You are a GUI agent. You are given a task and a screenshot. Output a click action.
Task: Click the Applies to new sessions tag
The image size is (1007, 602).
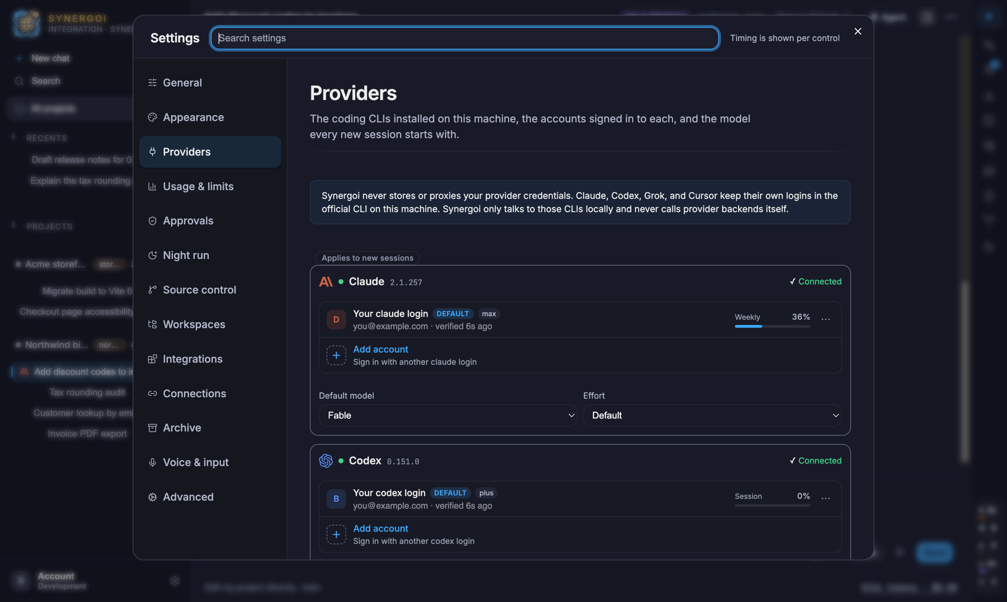tap(368, 258)
